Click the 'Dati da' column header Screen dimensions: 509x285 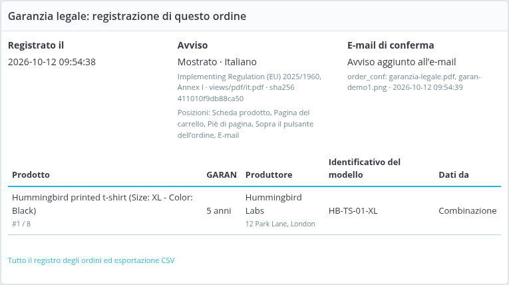point(454,175)
